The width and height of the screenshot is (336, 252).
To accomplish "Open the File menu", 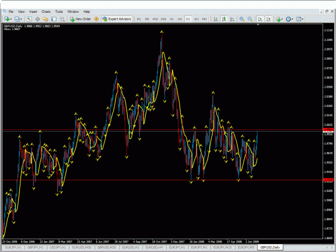I will pyautogui.click(x=11, y=12).
